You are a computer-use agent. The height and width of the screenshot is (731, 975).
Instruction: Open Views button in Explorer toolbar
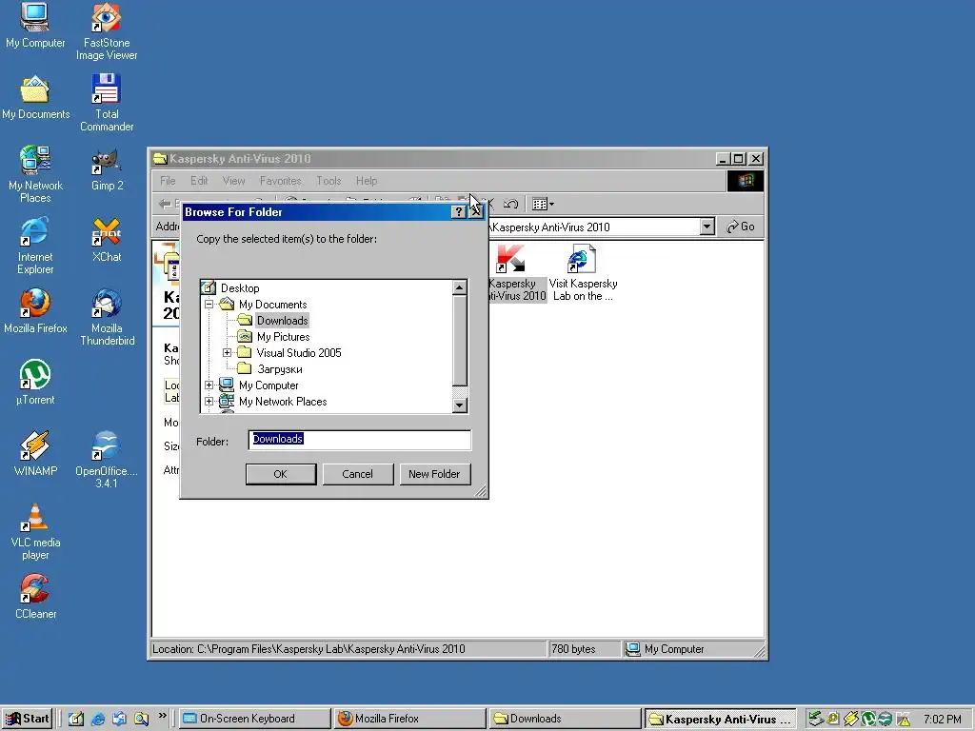pos(543,204)
